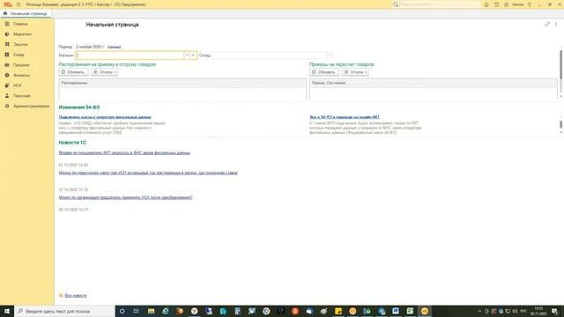Click the taskbar clock
564x317 pixels.
click(538, 311)
